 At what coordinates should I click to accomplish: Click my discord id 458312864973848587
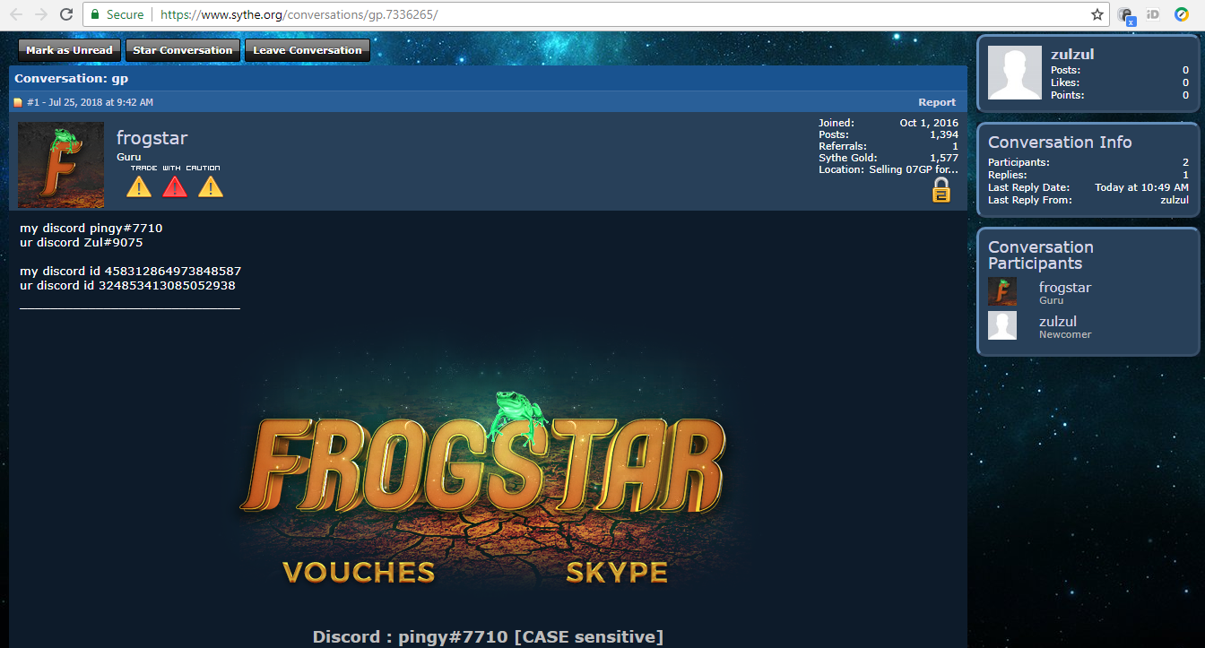pos(131,271)
